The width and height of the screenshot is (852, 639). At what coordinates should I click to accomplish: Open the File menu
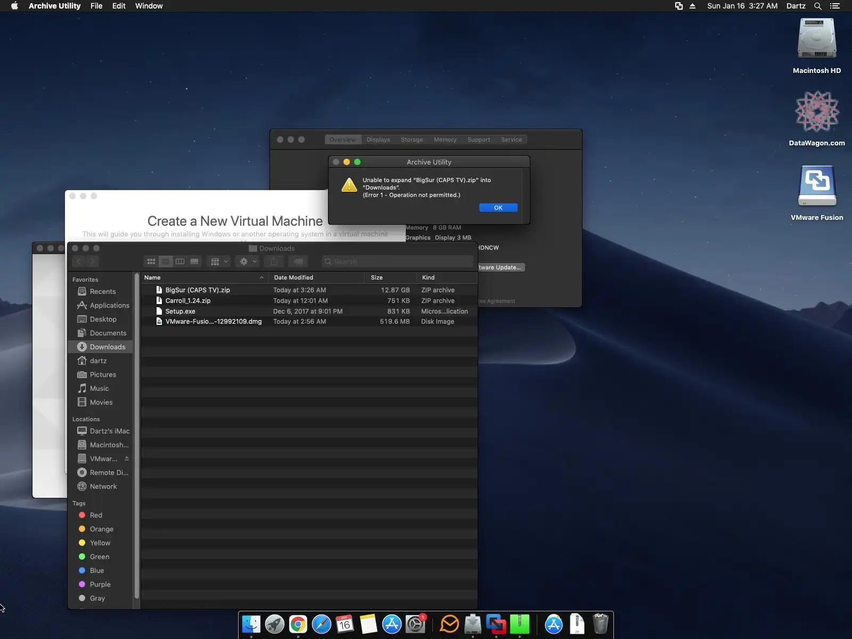pyautogui.click(x=96, y=6)
